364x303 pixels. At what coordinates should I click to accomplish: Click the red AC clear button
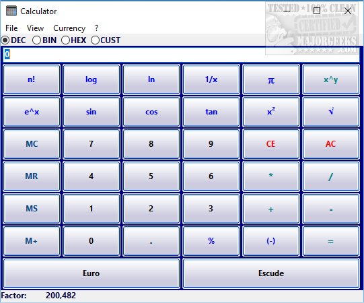pyautogui.click(x=331, y=144)
